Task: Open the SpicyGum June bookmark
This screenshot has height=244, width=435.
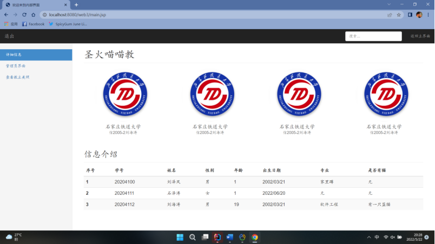Action: pyautogui.click(x=68, y=24)
